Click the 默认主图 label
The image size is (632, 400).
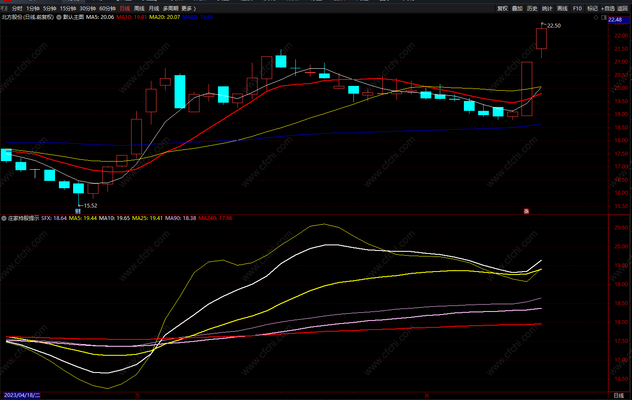click(x=74, y=17)
